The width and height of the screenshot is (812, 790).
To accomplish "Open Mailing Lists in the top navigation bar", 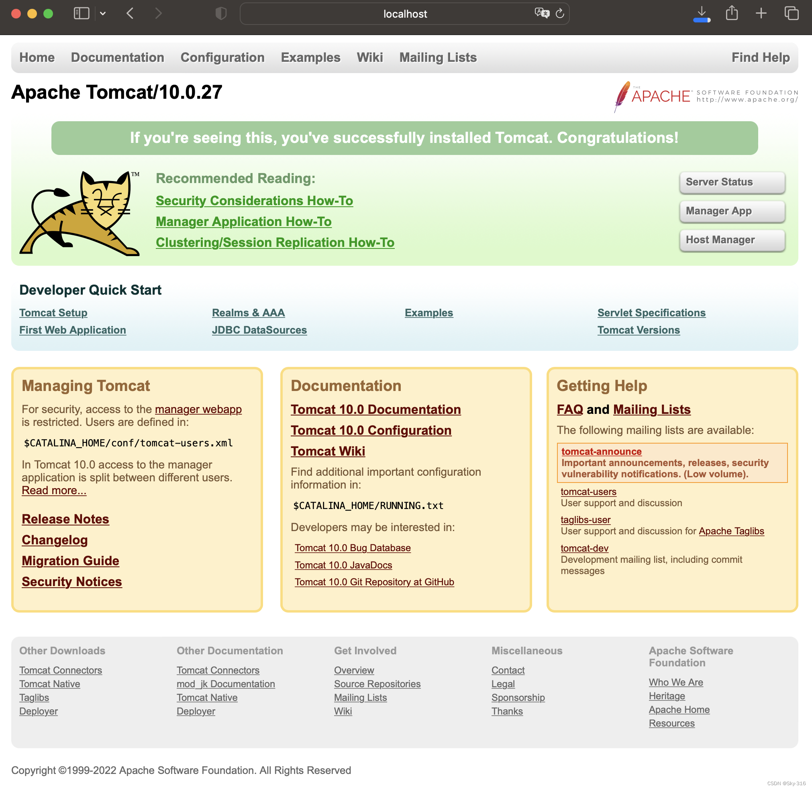I will (x=438, y=57).
